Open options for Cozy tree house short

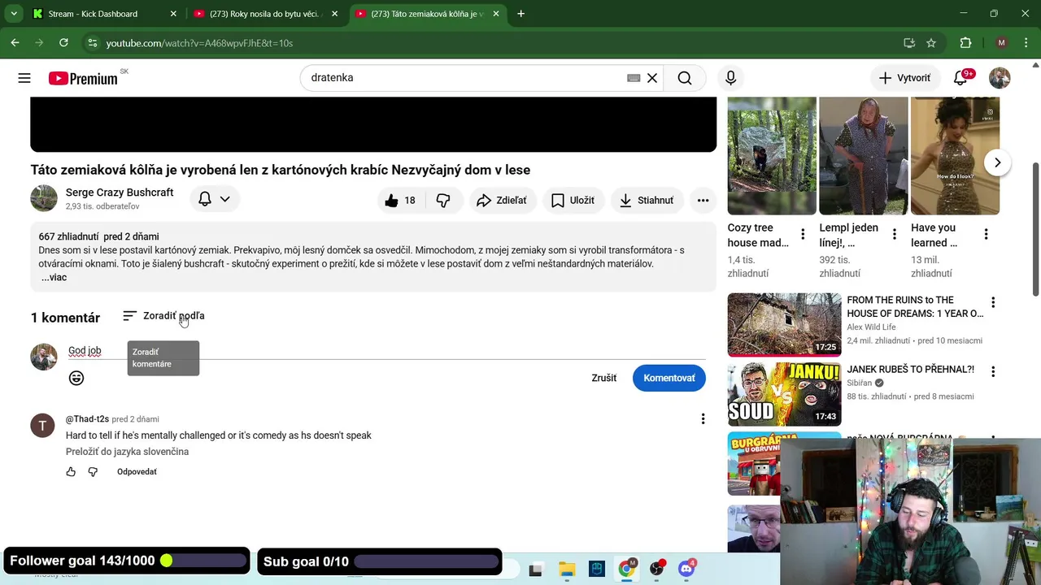pyautogui.click(x=803, y=235)
